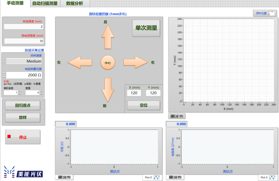The width and height of the screenshot is (279, 181).
Task: Click the 探针位置 plot legend marker icon
Action: tap(271, 13)
